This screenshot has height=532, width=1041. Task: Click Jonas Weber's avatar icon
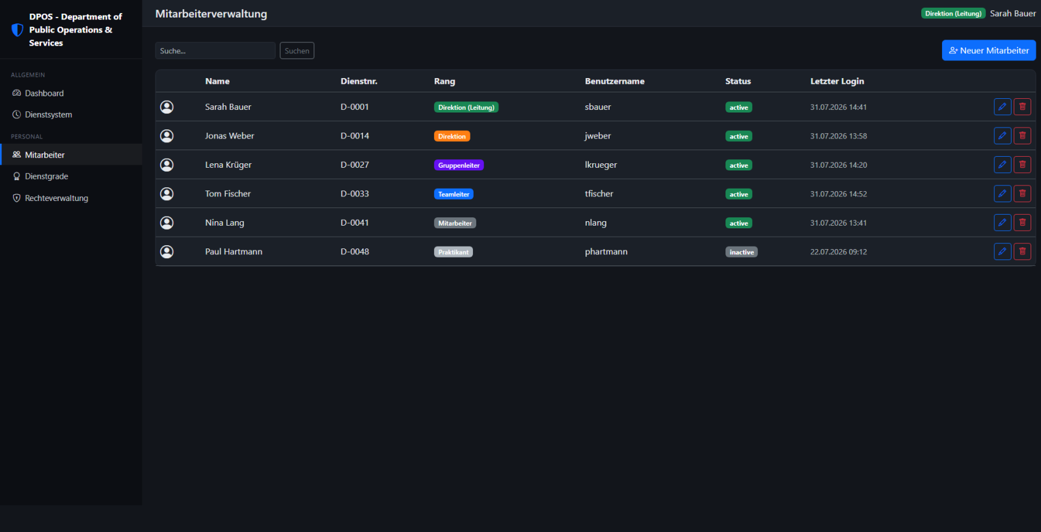point(167,136)
